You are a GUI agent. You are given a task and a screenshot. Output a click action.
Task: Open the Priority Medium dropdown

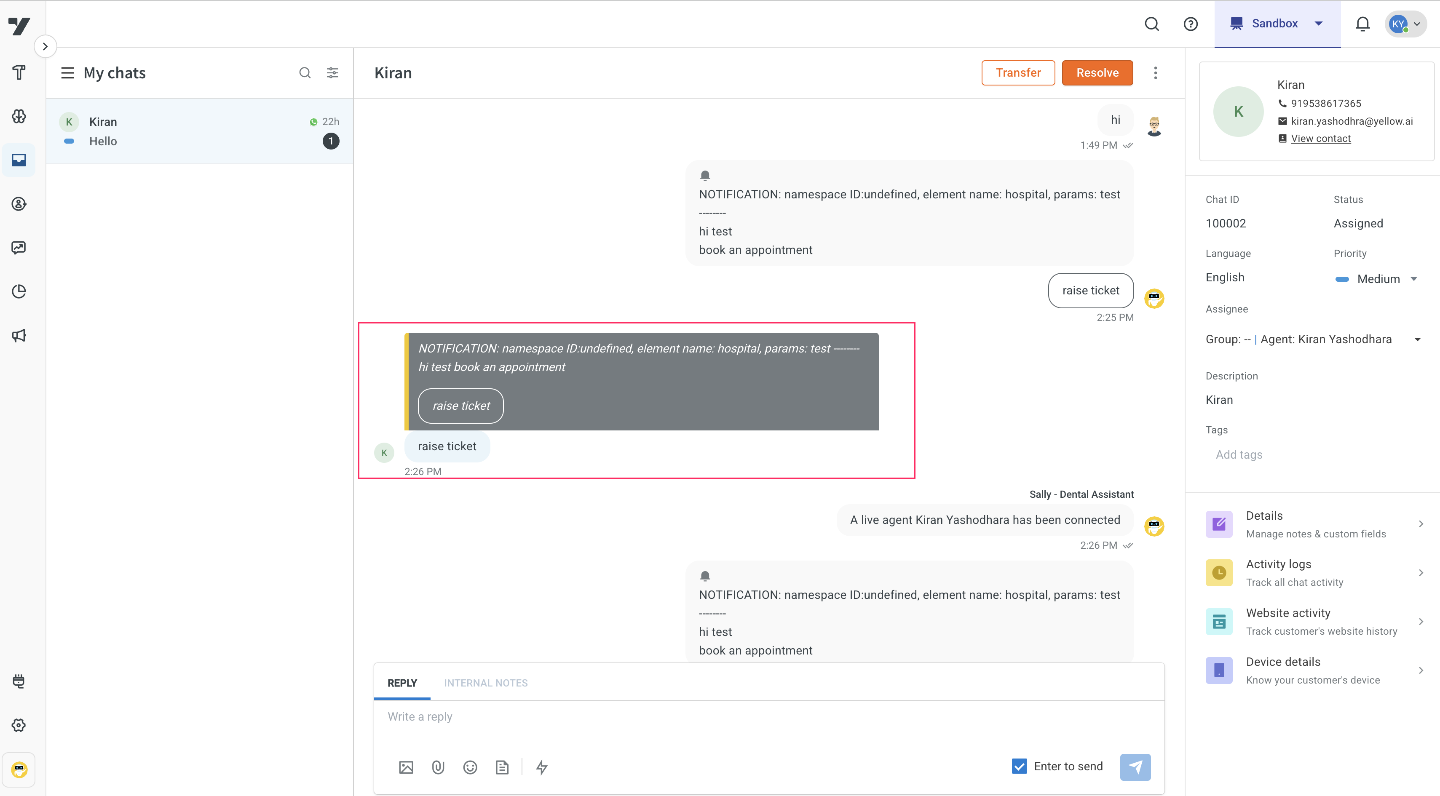click(x=1376, y=279)
